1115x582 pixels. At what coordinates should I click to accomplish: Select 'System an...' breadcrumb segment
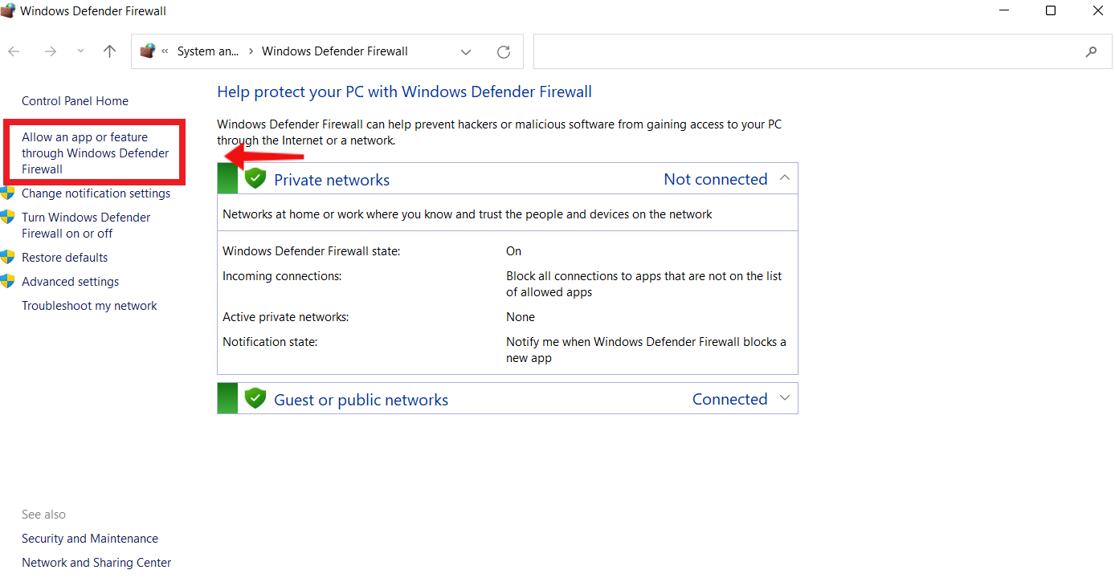click(x=208, y=51)
